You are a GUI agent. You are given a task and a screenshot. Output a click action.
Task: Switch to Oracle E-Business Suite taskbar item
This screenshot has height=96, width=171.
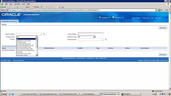(69, 94)
